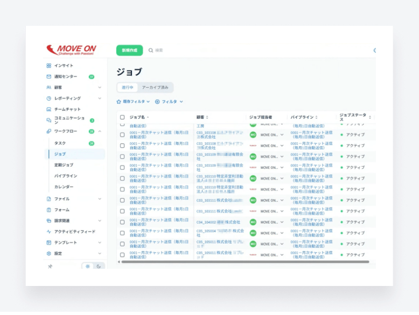Check the C05_105004 row checkbox
This screenshot has width=419, height=315.
click(x=122, y=233)
